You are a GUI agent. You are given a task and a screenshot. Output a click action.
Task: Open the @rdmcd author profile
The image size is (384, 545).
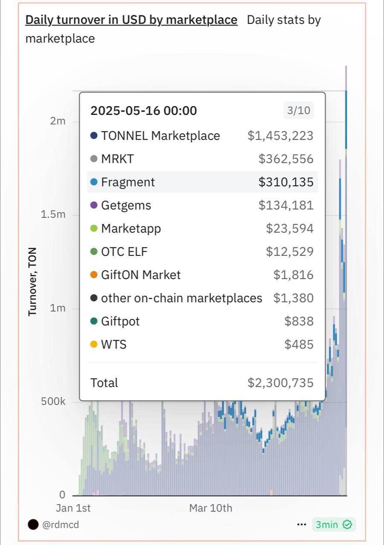tap(61, 525)
